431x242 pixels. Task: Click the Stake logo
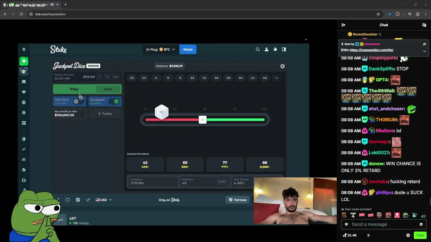[59, 49]
